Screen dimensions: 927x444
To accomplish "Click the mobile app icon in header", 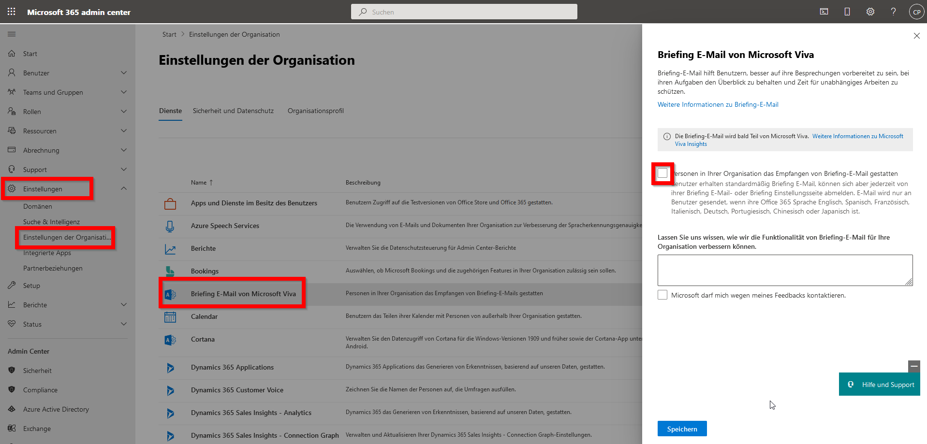I will pos(847,12).
